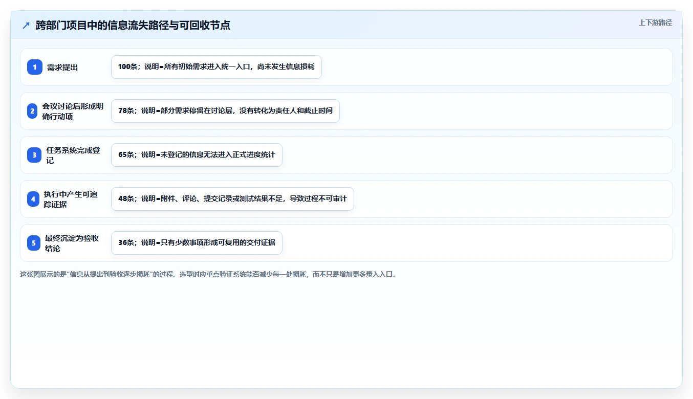Click the 会议讨论后形成明确行动项 step label
693x399 pixels.
click(x=73, y=111)
